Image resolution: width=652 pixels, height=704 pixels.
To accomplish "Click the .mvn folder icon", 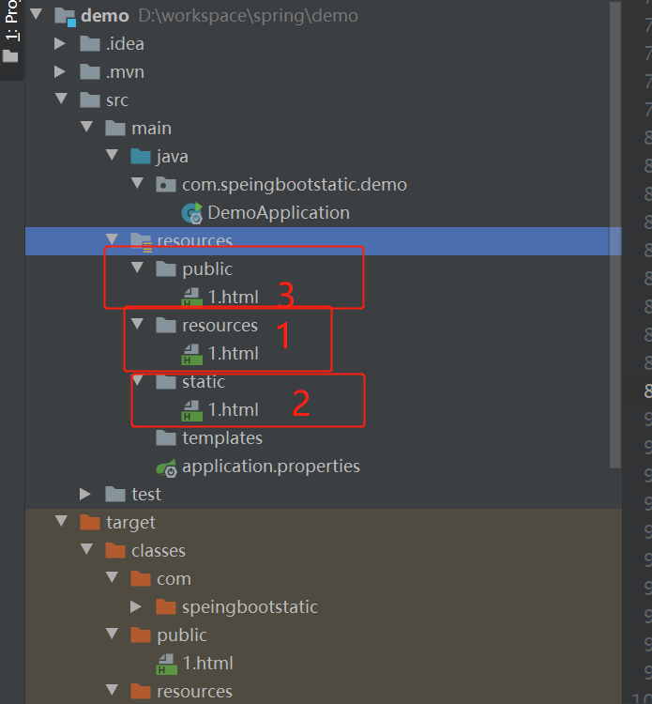I will pyautogui.click(x=90, y=72).
